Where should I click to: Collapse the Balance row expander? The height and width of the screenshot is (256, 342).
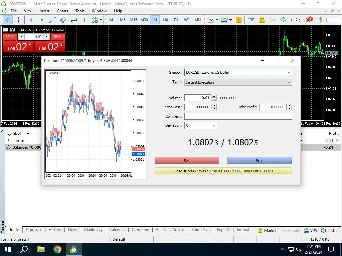8,147
